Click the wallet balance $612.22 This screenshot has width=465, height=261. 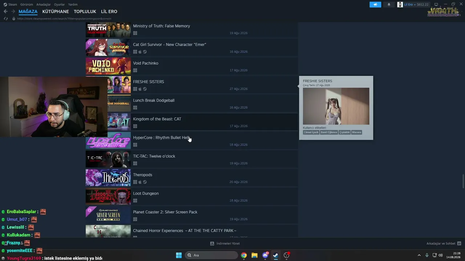(x=422, y=4)
